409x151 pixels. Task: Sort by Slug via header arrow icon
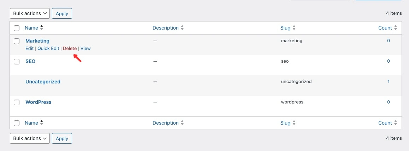pos(294,28)
